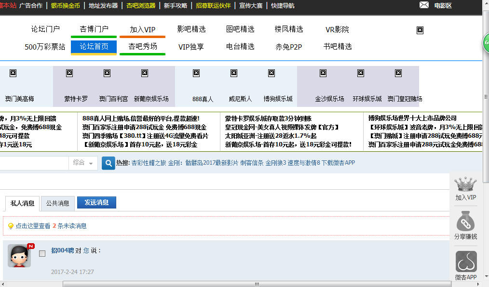Screen dimensions: 489x287
Task: Open 电台精选 navigation item
Action: pos(240,47)
